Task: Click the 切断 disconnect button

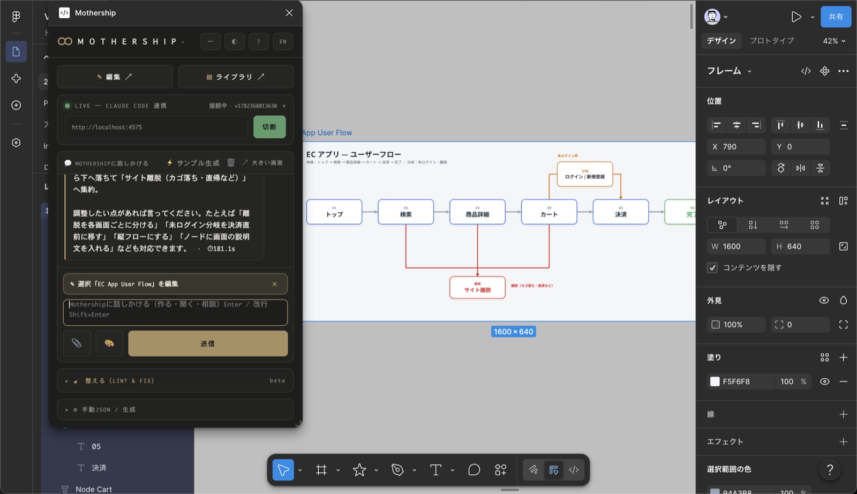Action: click(x=269, y=127)
